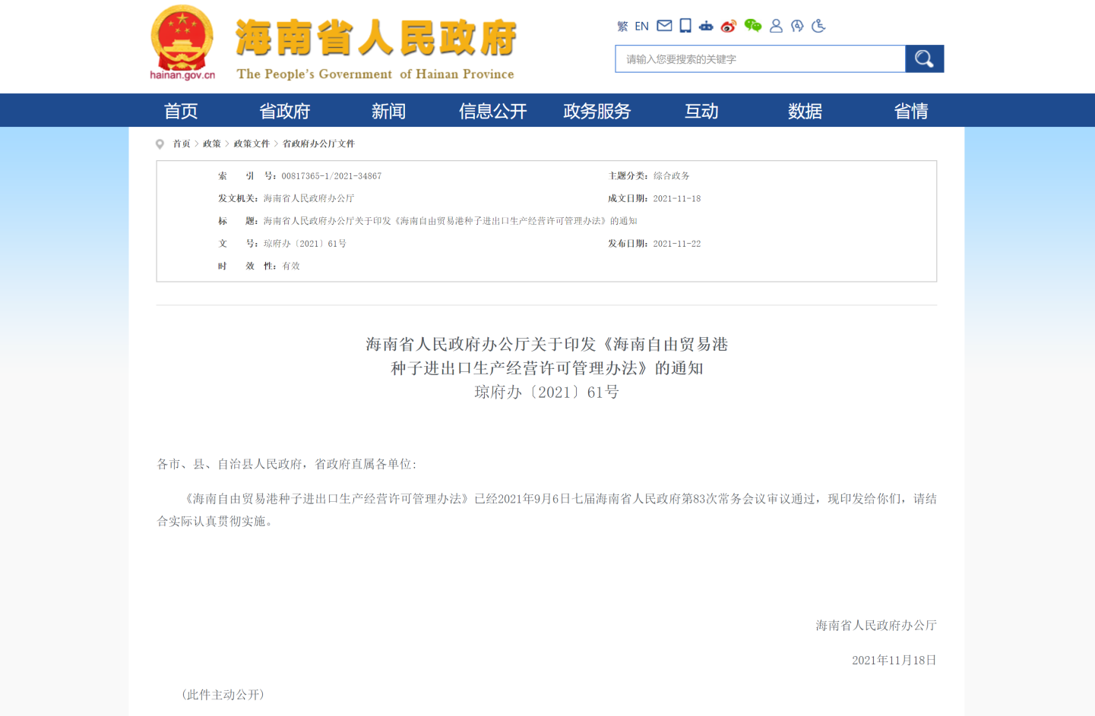
Task: Expand the 信息公开 navigation menu
Action: [492, 111]
